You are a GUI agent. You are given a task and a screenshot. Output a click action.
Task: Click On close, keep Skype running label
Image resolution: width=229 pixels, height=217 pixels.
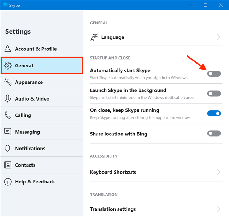[124, 110]
